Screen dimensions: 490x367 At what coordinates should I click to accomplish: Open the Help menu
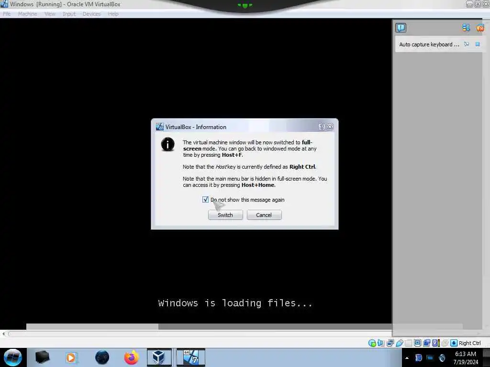click(x=113, y=14)
